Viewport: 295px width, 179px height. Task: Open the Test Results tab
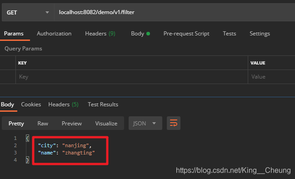(x=103, y=104)
